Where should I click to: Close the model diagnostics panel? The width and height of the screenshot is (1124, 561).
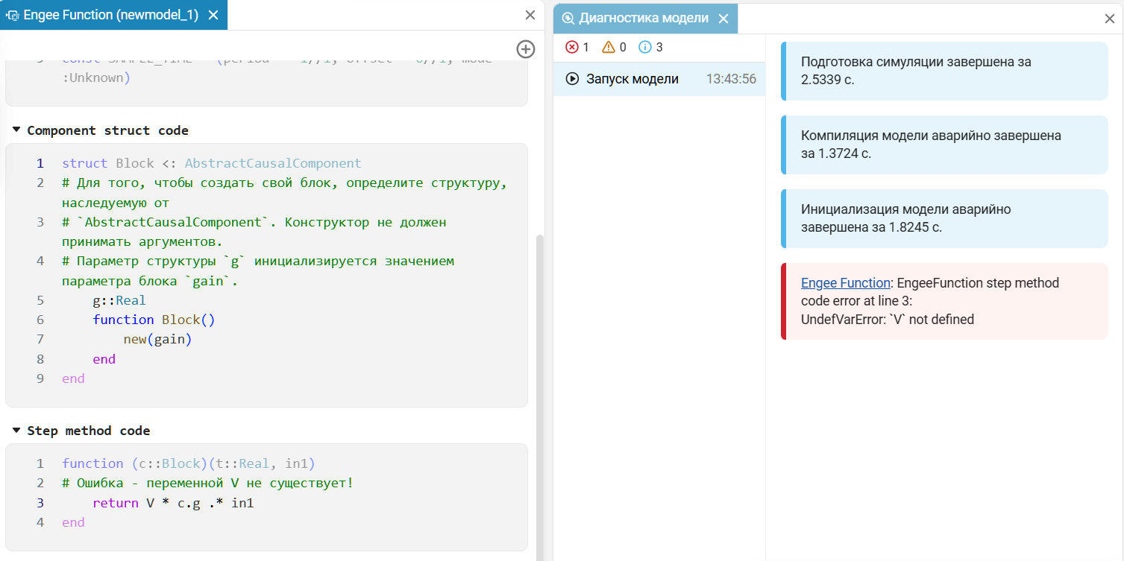(1110, 19)
